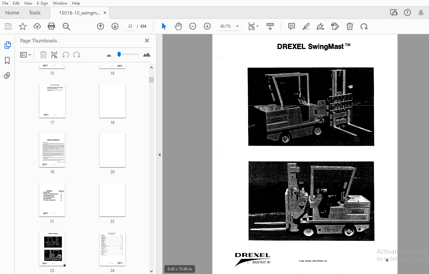Go to the previous page arrow
The width and height of the screenshot is (429, 274).
(x=100, y=26)
